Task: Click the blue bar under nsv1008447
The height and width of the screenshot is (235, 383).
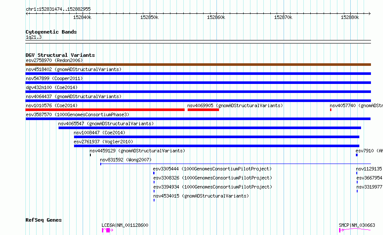Action: [216, 137]
